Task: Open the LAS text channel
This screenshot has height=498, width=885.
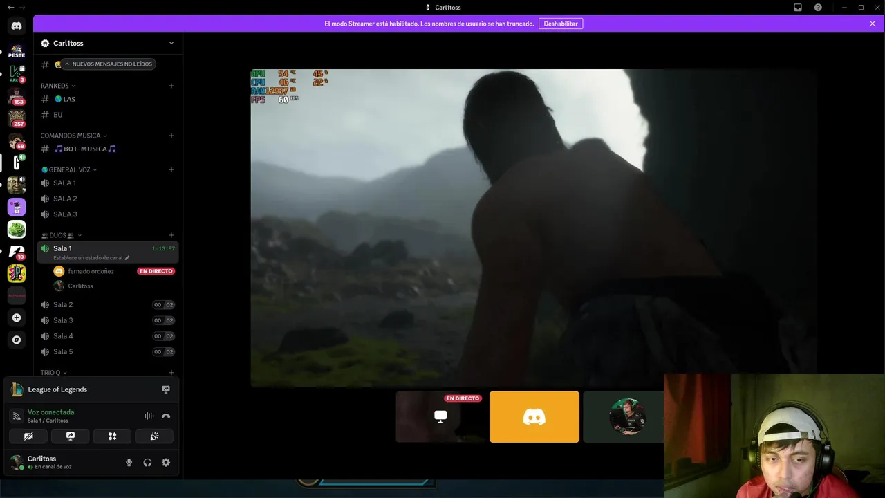Action: point(108,99)
